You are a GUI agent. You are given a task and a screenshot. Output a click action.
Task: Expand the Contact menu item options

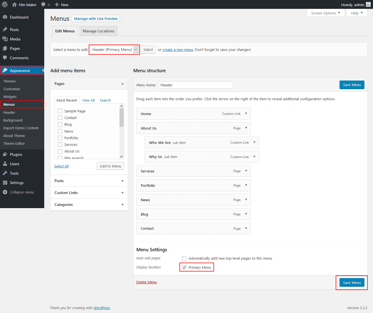click(246, 228)
